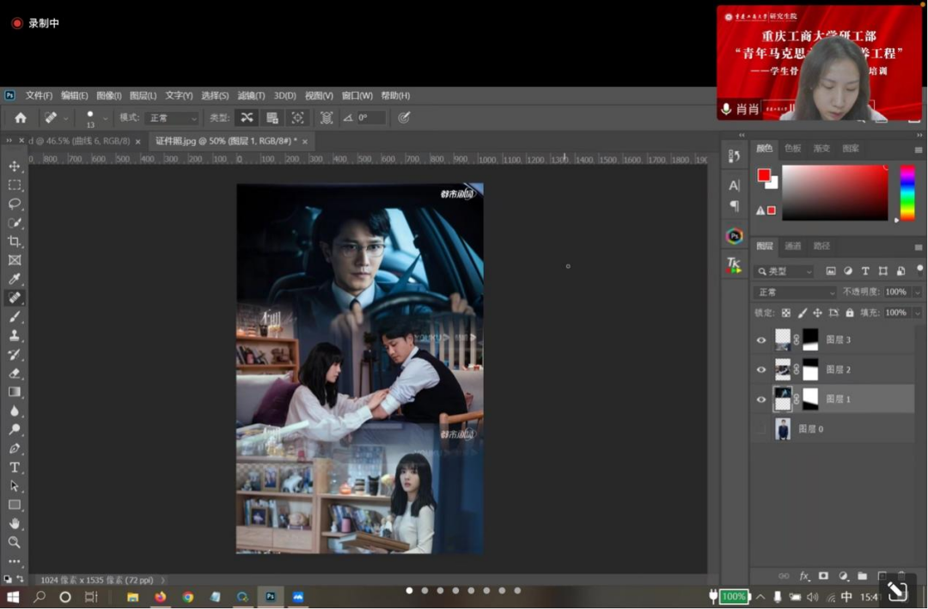Viewport: 928px width, 609px height.
Task: Select the Blur tool
Action: pos(15,411)
